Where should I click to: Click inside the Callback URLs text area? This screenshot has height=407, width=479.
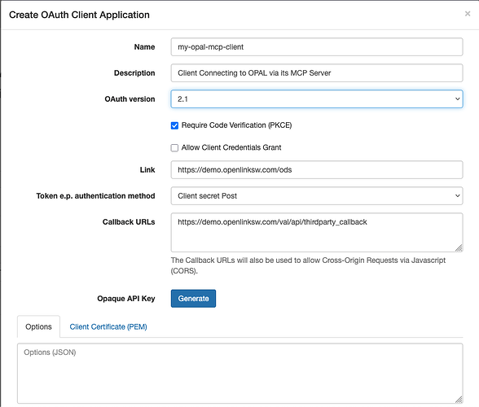[x=317, y=232]
